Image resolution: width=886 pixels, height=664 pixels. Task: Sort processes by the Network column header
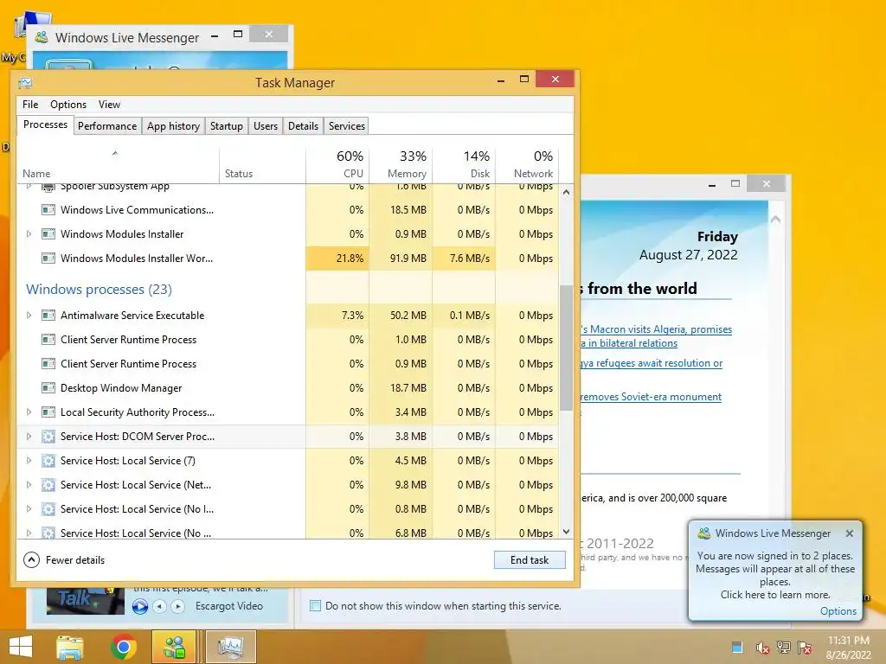(x=527, y=164)
